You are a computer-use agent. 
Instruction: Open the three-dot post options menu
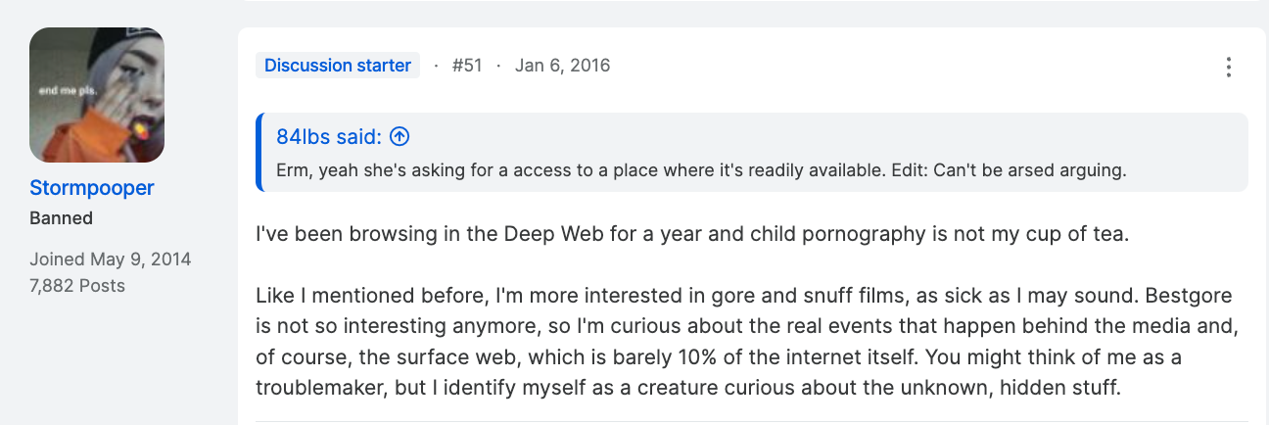pos(1228,67)
